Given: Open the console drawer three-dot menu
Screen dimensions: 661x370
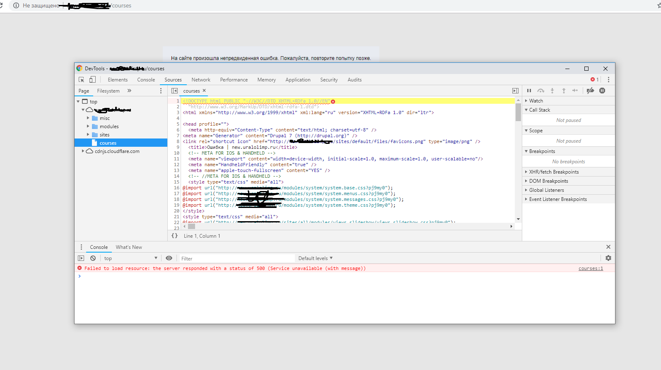Looking at the screenshot, I should click(81, 247).
